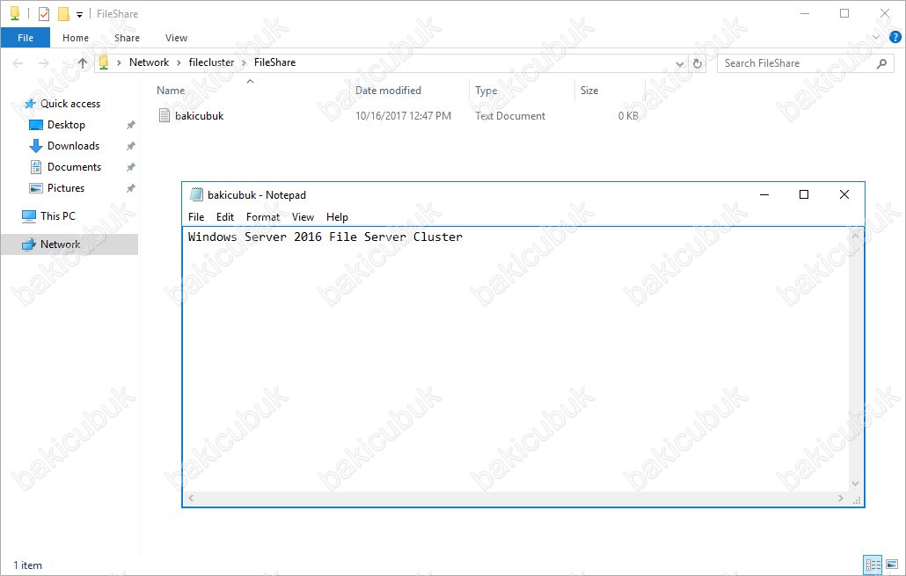This screenshot has height=576, width=906.
Task: Switch to Large icons view in status bar
Action: pos(892,565)
